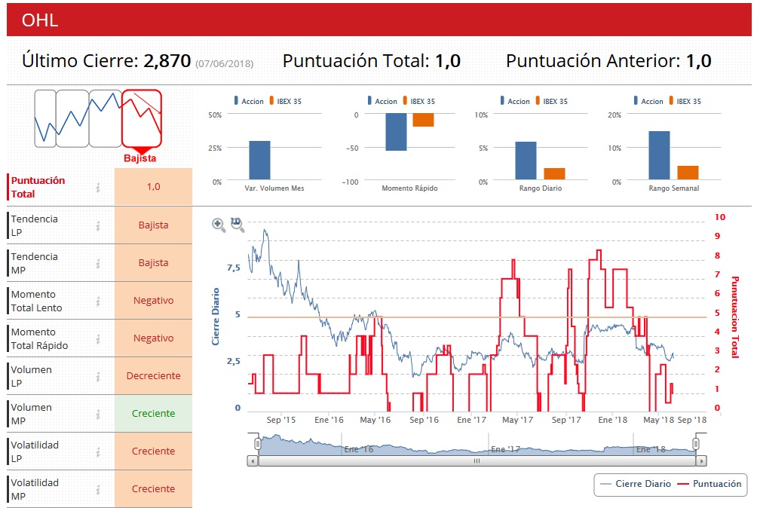Click the Sep '15 axis label
757x508 pixels.
(x=281, y=420)
